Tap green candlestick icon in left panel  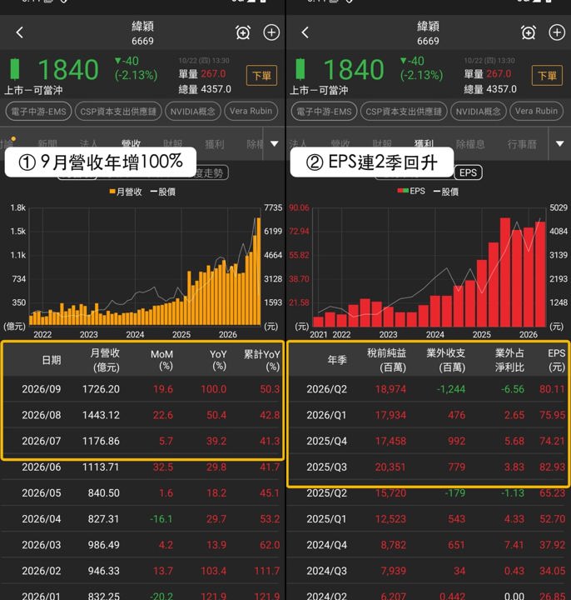coord(14,69)
